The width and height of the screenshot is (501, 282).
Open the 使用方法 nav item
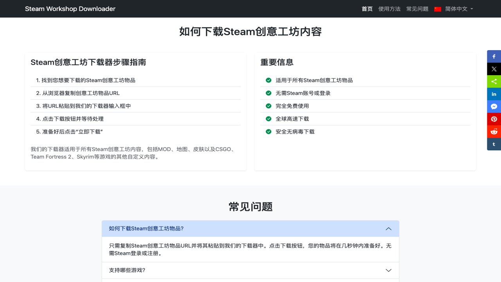(x=389, y=9)
